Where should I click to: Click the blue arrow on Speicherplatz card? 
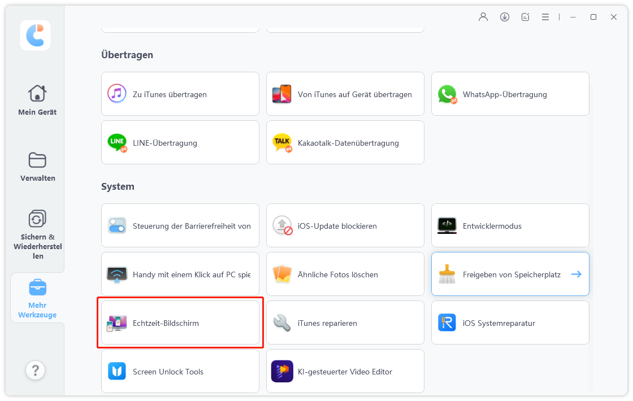[576, 274]
